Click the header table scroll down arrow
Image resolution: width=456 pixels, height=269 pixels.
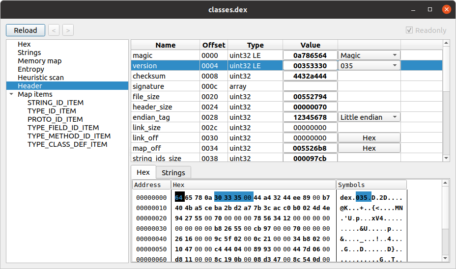point(446,158)
